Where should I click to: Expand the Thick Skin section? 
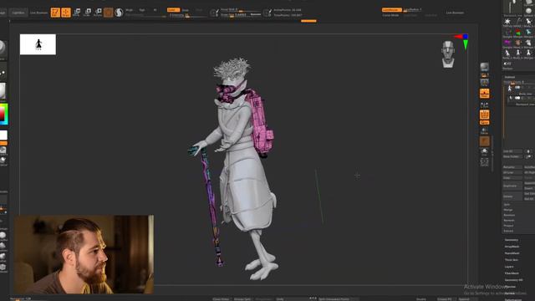point(511,260)
